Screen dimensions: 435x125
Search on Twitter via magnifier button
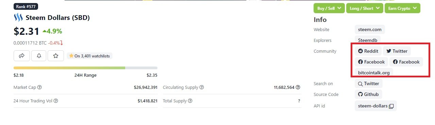368,83
